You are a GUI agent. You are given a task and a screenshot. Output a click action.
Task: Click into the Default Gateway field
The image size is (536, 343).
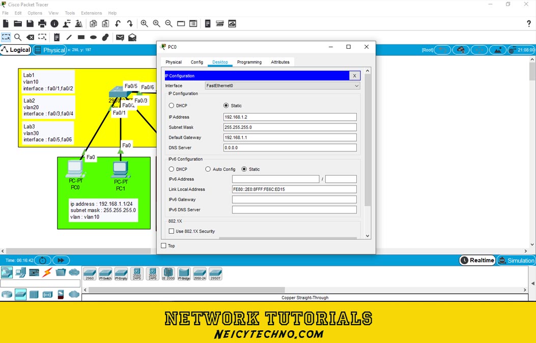point(290,138)
